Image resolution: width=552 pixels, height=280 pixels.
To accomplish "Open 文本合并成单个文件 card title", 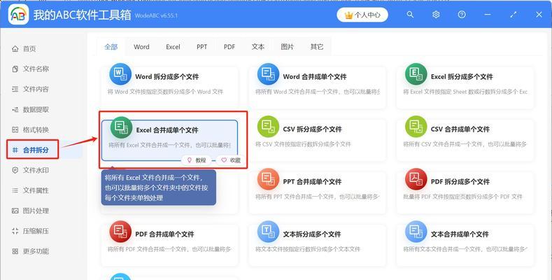I will (x=460, y=234).
